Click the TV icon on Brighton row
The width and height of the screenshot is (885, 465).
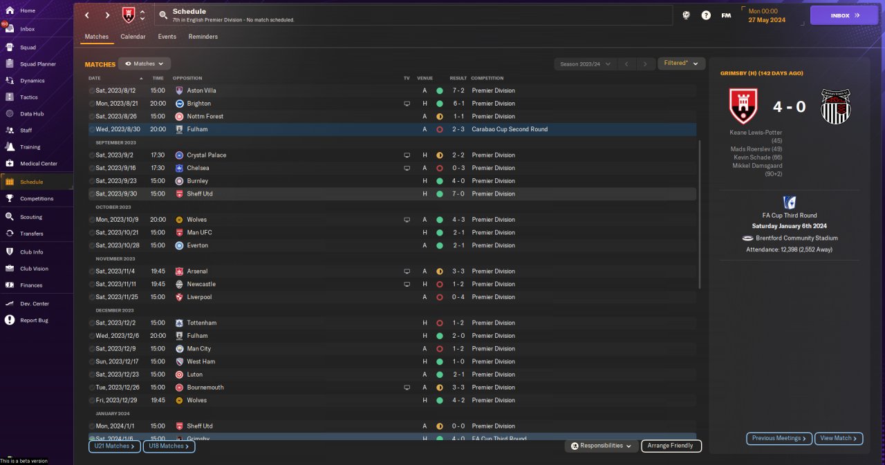407,104
